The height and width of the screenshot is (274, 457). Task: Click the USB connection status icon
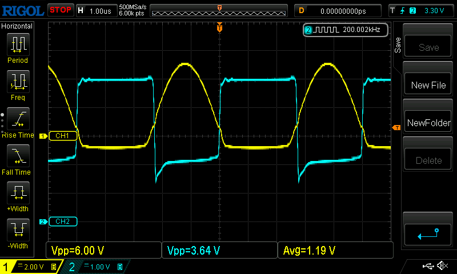pyautogui.click(x=428, y=265)
